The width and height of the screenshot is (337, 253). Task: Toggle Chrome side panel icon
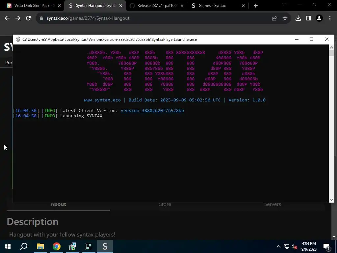tap(309, 18)
